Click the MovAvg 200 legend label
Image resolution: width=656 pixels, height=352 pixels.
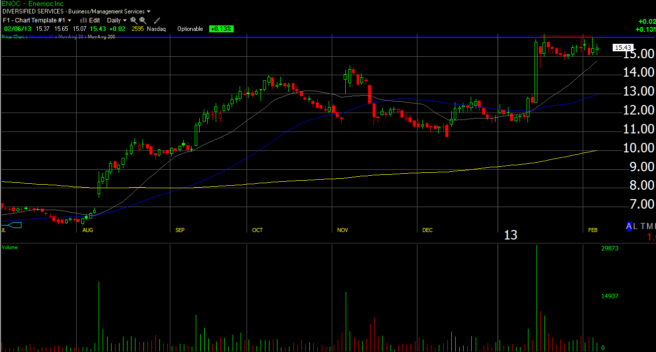coord(102,37)
